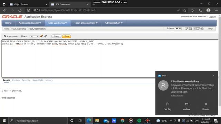The height and width of the screenshot is (124, 221).
Task: Click the Logout link
Action: point(212,17)
